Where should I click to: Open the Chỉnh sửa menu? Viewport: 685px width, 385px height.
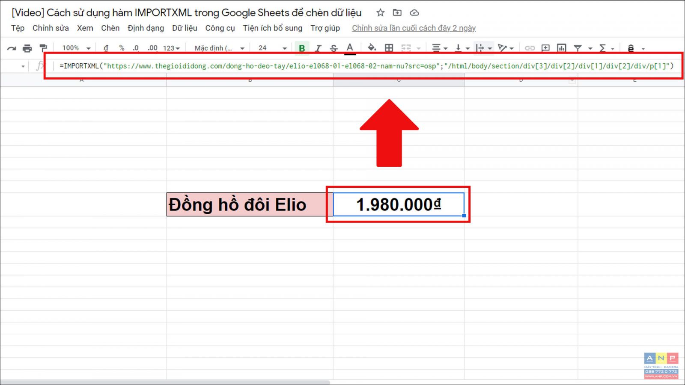coord(51,28)
